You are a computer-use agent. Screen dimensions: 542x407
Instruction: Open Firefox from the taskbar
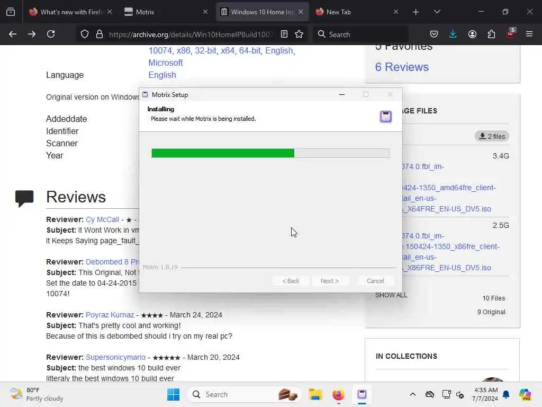(338, 394)
